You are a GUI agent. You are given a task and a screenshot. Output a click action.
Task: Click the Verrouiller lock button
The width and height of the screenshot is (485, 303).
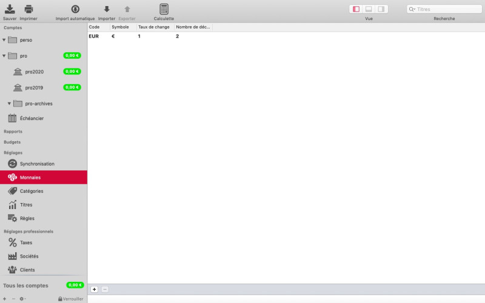[70, 299]
